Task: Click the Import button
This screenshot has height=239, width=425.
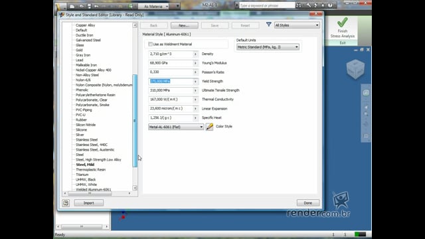Action: tap(88, 203)
